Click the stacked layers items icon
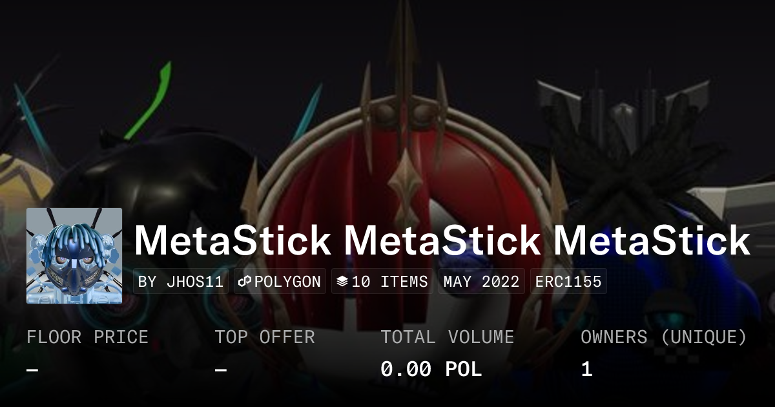 coord(342,282)
